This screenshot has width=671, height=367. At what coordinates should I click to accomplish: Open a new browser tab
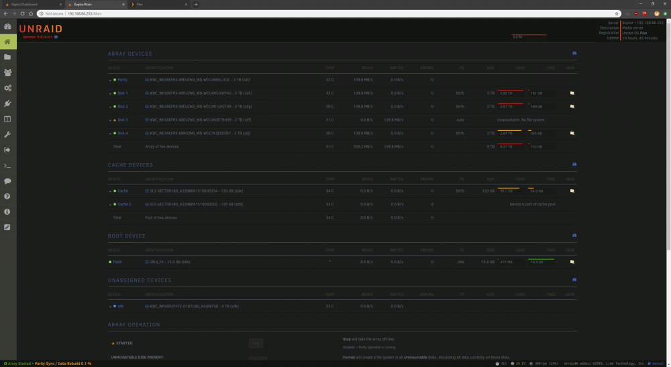pyautogui.click(x=196, y=4)
